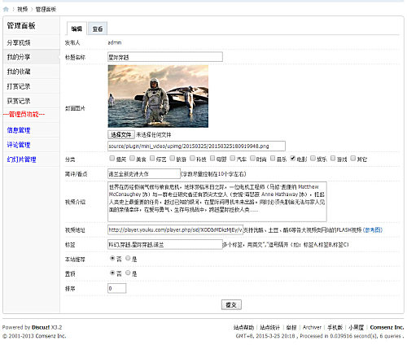Open the 编辑 tab
Screen dimensions: 407x345
click(x=77, y=28)
